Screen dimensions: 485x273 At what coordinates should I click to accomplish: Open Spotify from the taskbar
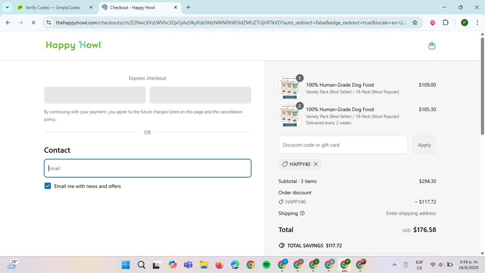point(266,265)
